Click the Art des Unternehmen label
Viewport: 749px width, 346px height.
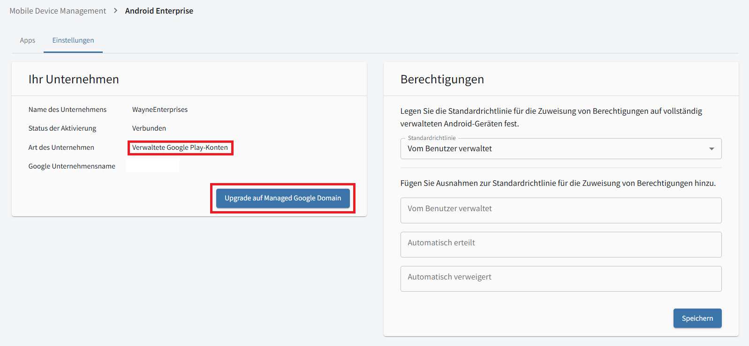[61, 147]
